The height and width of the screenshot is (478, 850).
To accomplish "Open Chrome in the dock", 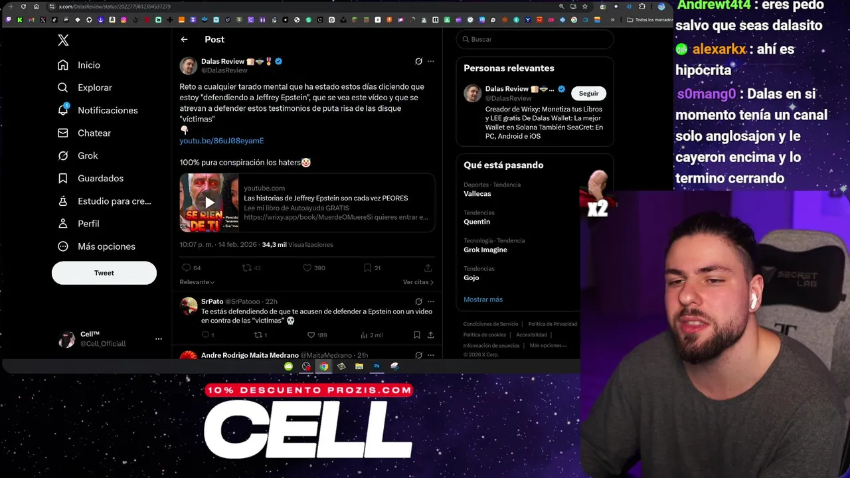I will pyautogui.click(x=323, y=366).
